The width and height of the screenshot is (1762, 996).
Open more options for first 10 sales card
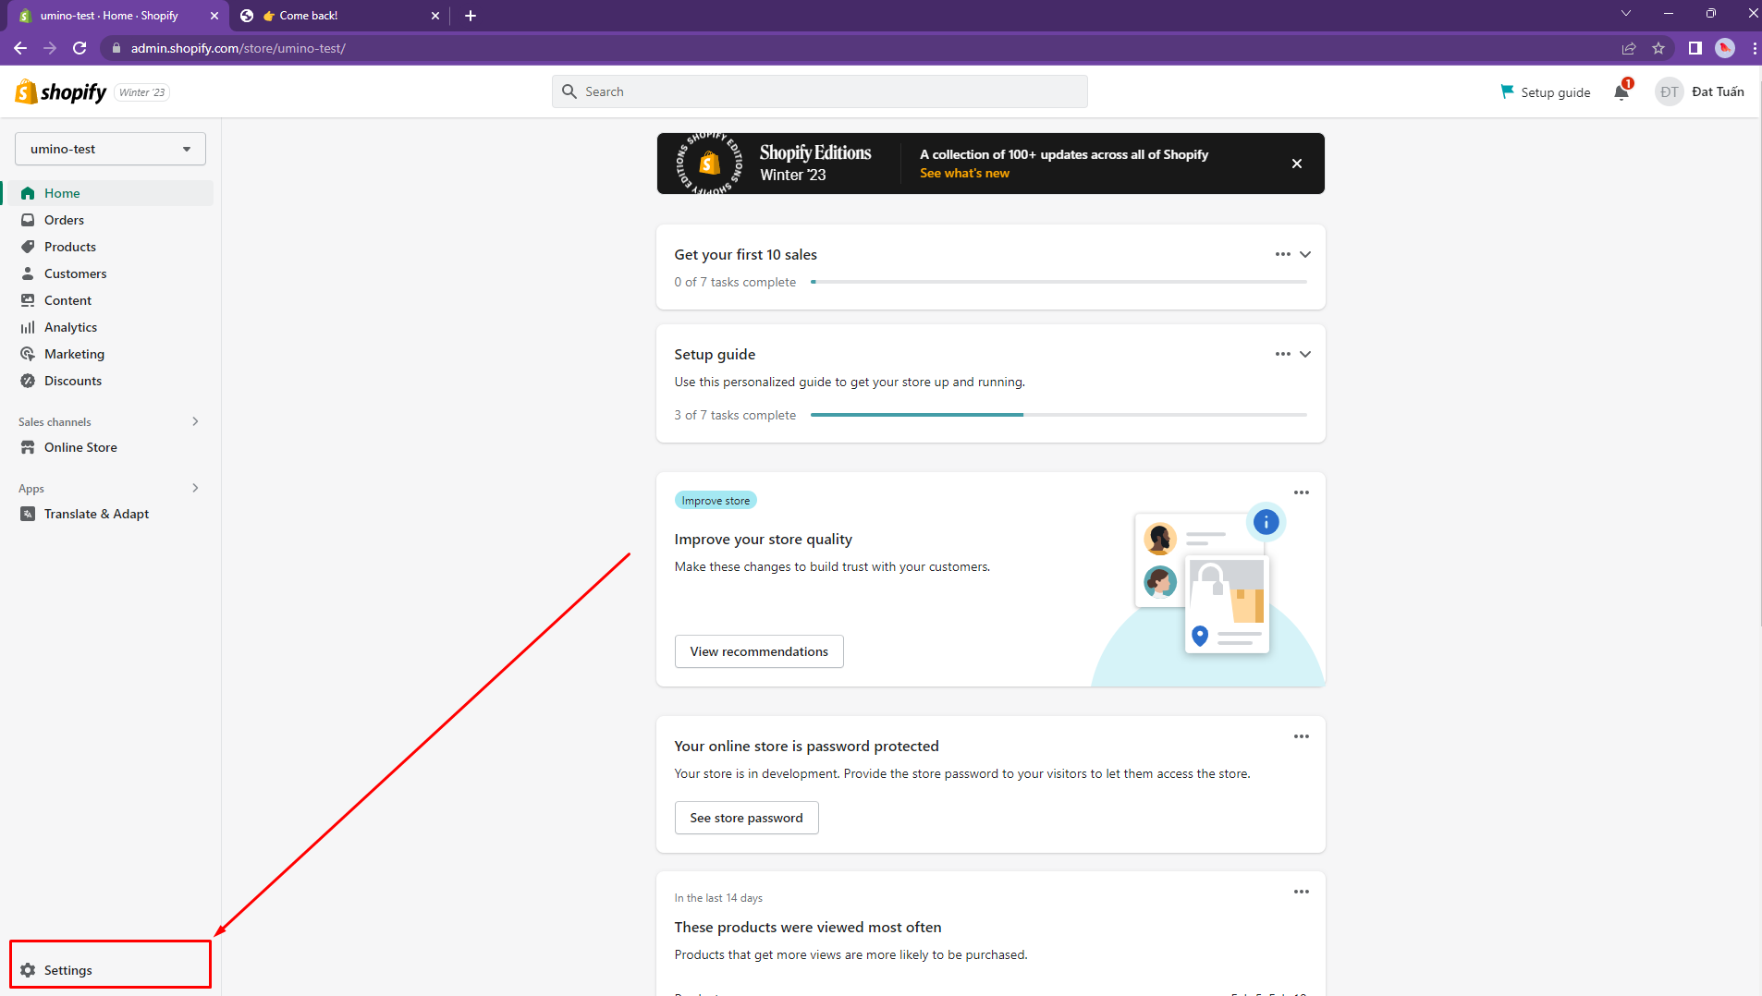point(1283,254)
